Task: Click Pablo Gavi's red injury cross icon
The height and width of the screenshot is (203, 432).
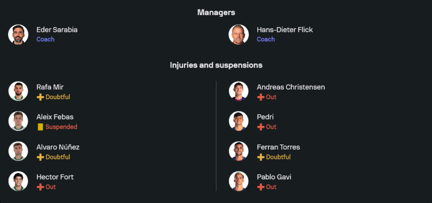Action: point(260,187)
